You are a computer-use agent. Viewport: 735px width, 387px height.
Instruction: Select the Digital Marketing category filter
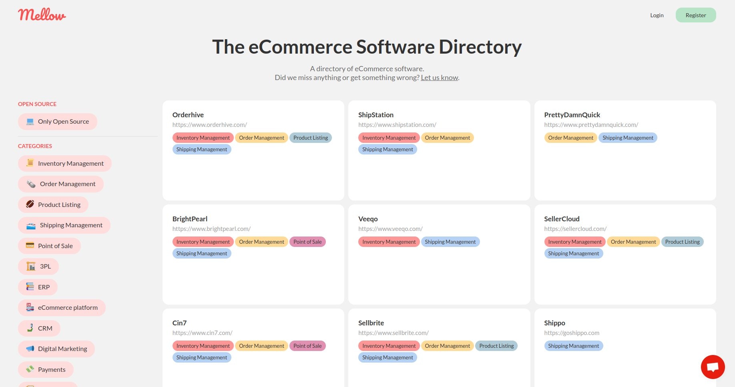pyautogui.click(x=56, y=349)
